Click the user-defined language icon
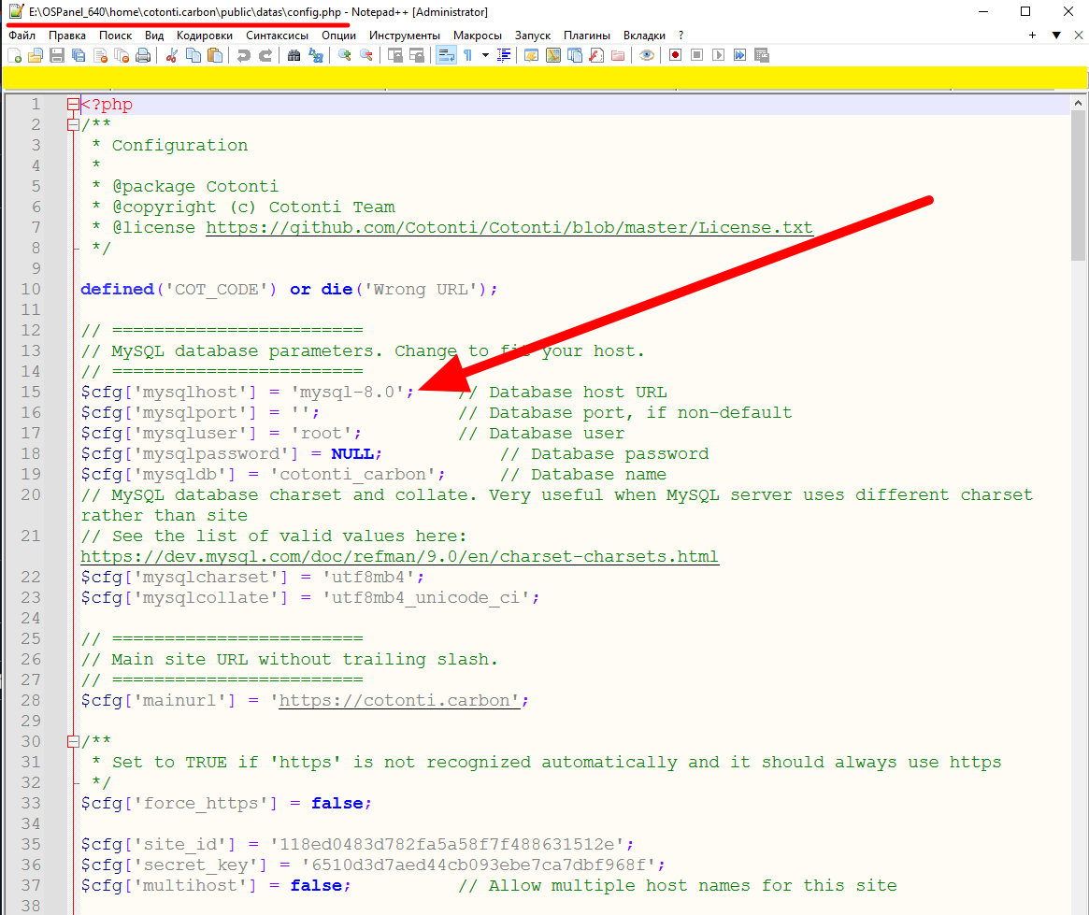Image resolution: width=1089 pixels, height=915 pixels. click(x=531, y=55)
